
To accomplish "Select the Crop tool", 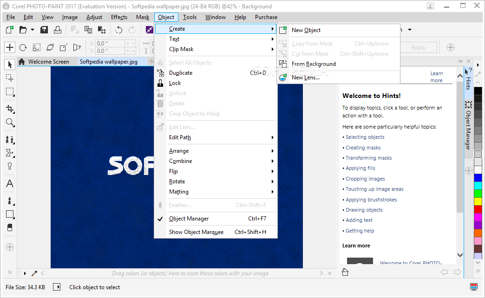I will click(10, 109).
